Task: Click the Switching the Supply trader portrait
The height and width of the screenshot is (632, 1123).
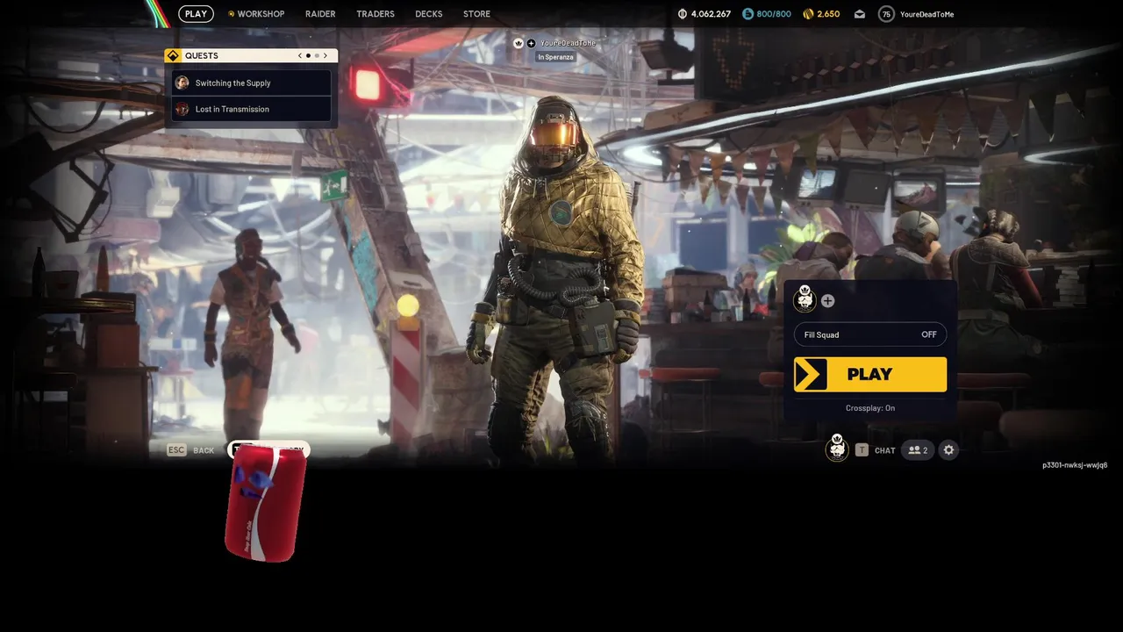Action: [182, 83]
